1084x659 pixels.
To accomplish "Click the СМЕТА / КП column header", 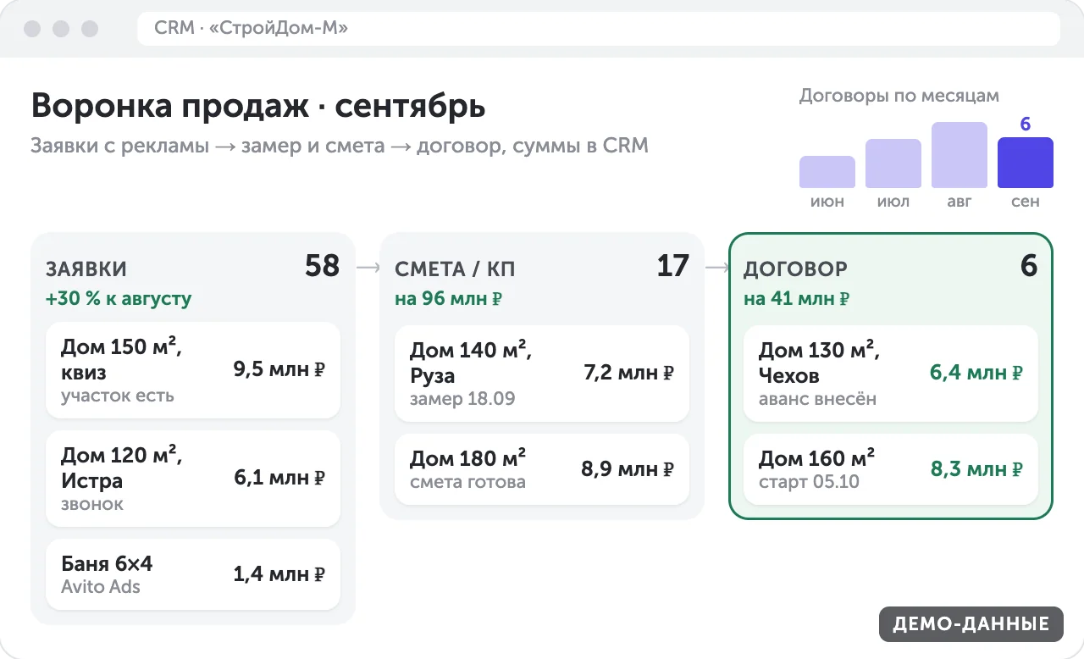I will pos(455,269).
